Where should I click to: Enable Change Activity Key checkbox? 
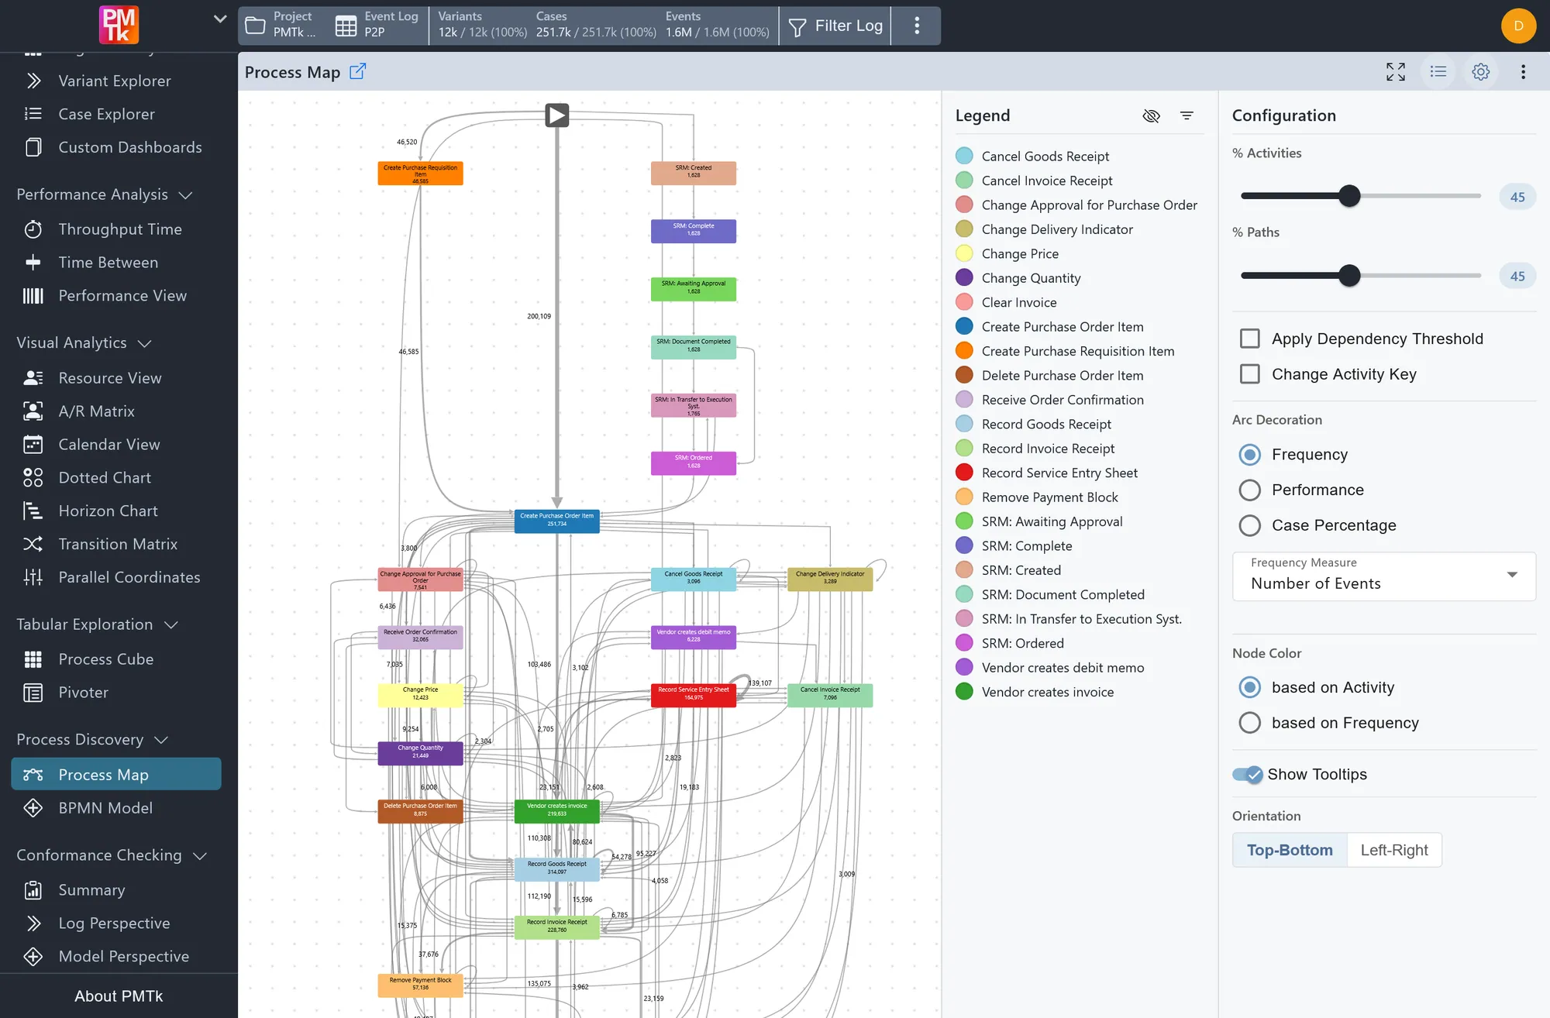click(1250, 374)
